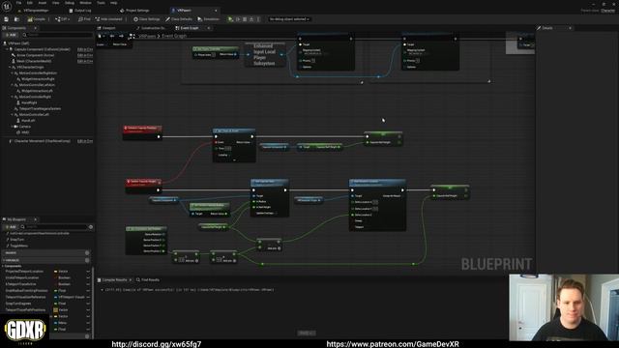The width and height of the screenshot is (619, 348).
Task: Click Edit in C++ link beside Arrow Component
Action: click(85, 55)
